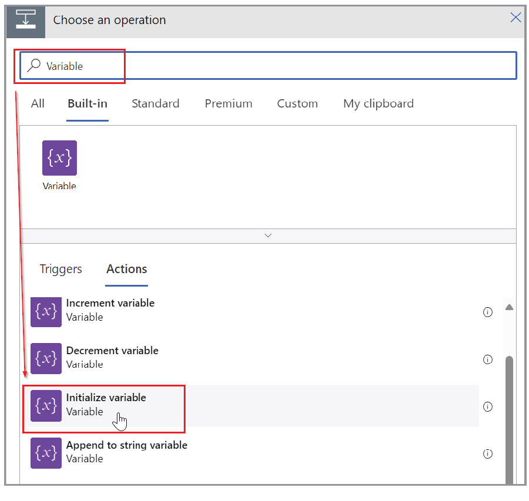Click the Initialize variable action icon
Image resolution: width=529 pixels, height=501 pixels.
click(x=46, y=405)
